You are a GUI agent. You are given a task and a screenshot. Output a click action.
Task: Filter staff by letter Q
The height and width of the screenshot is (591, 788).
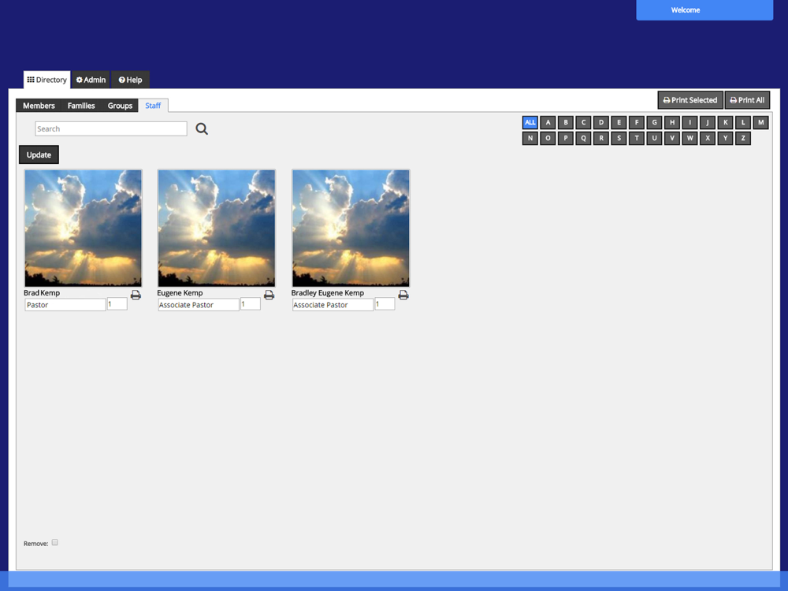[x=583, y=138]
